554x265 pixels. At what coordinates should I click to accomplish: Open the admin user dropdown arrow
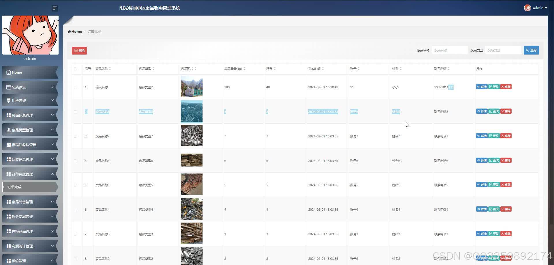(x=546, y=8)
